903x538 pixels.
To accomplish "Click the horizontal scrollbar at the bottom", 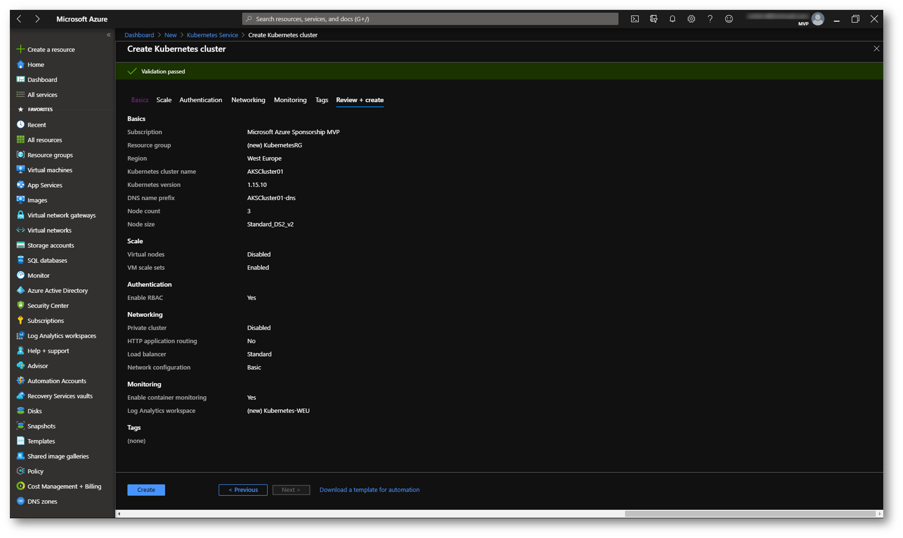I will 749,514.
